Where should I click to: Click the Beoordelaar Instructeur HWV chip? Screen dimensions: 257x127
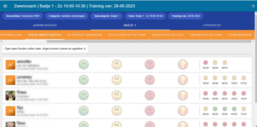(x=23, y=16)
